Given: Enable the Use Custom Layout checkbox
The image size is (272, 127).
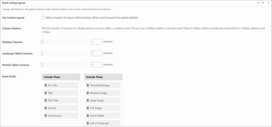Looking at the screenshot, I should (x=43, y=18).
